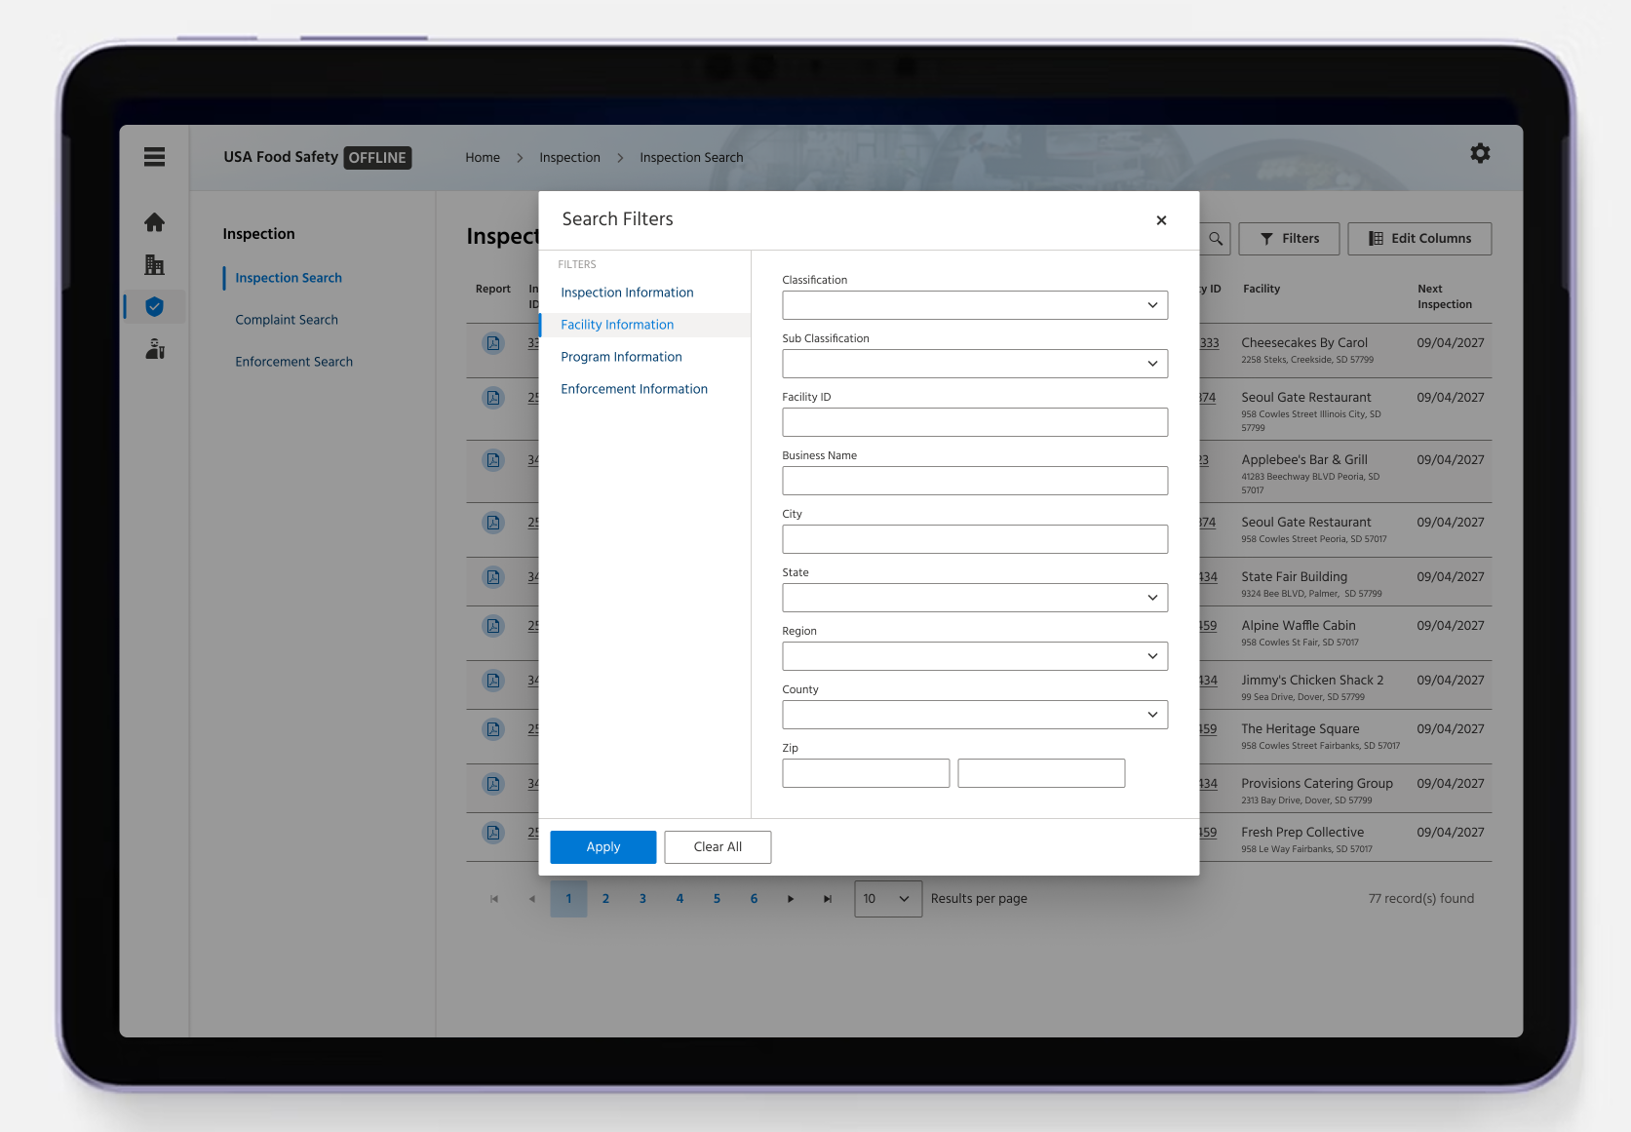Expand the Classification dropdown
This screenshot has height=1132, width=1631.
click(x=975, y=305)
